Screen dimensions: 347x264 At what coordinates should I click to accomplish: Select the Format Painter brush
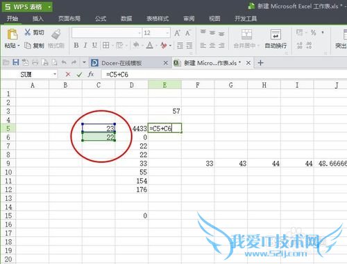(x=56, y=34)
